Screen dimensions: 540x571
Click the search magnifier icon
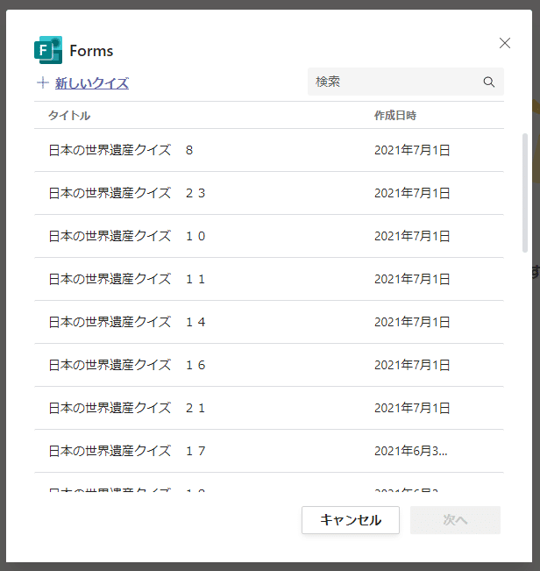pos(488,82)
